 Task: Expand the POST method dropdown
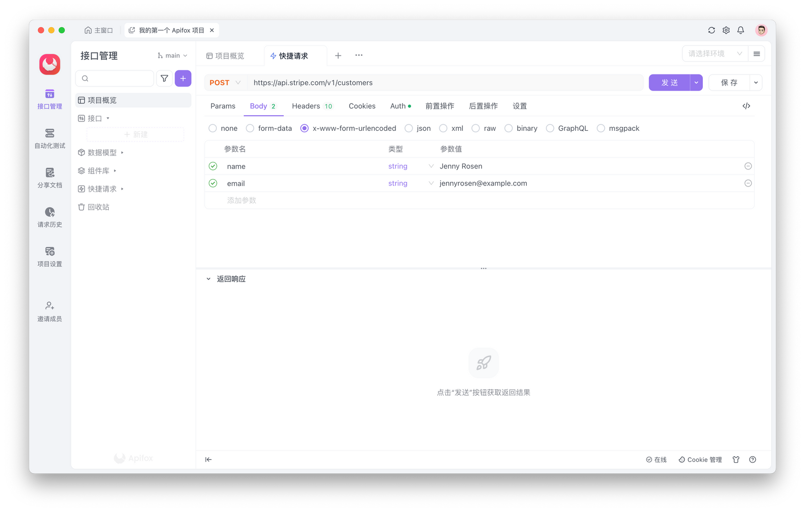224,82
